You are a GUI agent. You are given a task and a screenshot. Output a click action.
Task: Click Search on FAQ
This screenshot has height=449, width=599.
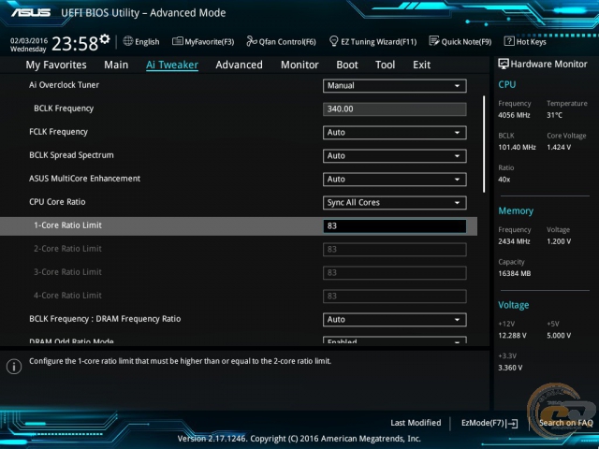[x=565, y=423]
